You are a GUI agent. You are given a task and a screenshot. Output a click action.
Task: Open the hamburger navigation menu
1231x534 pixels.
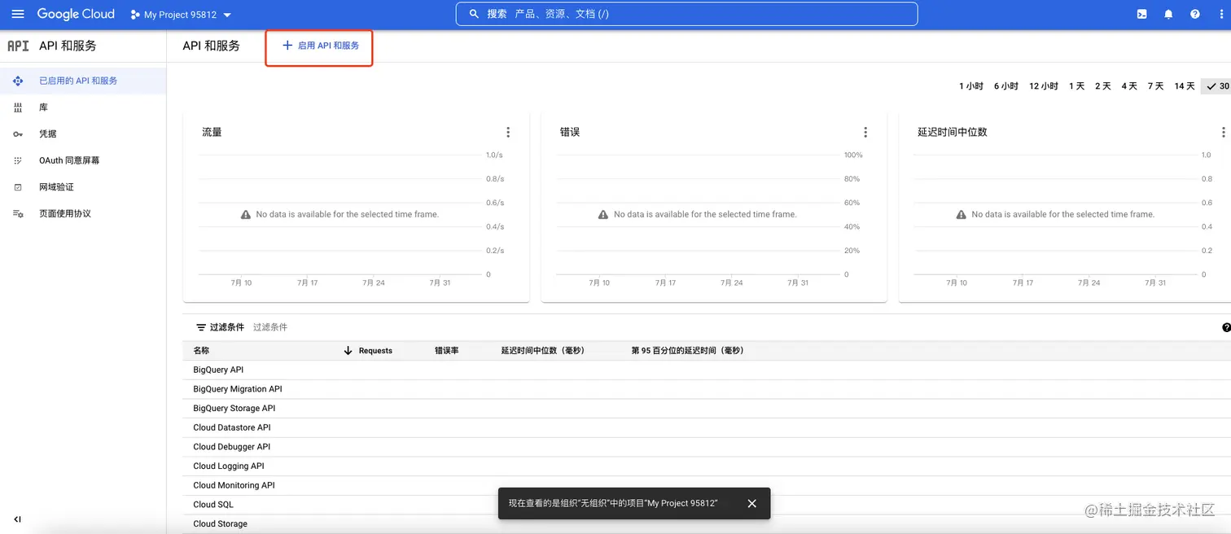tap(18, 14)
